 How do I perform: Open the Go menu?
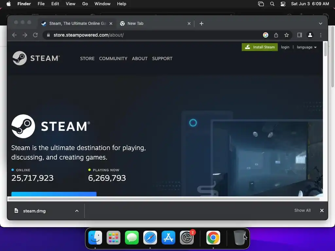(85, 4)
